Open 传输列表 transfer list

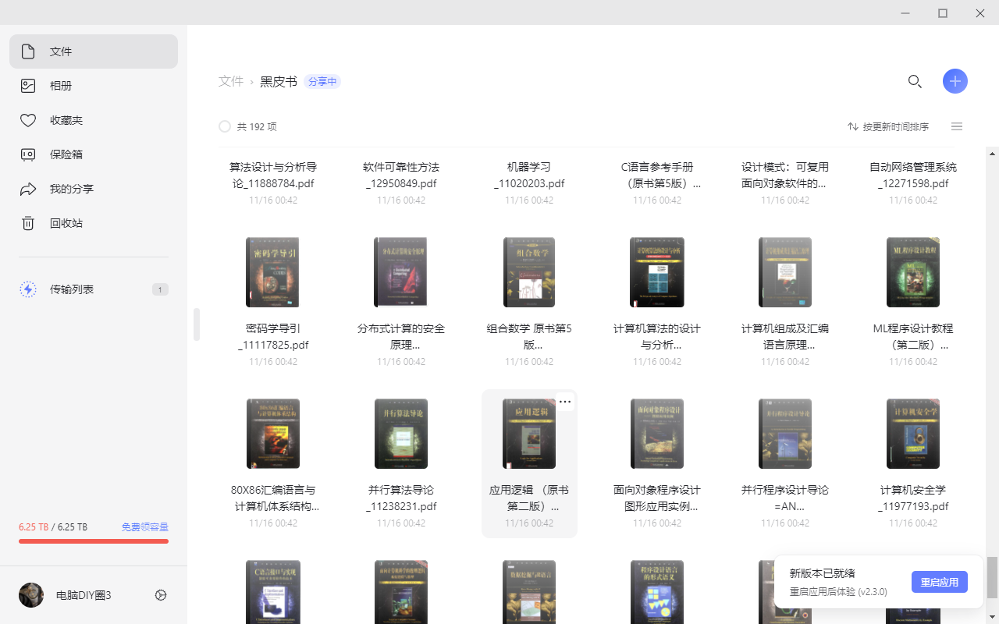94,289
